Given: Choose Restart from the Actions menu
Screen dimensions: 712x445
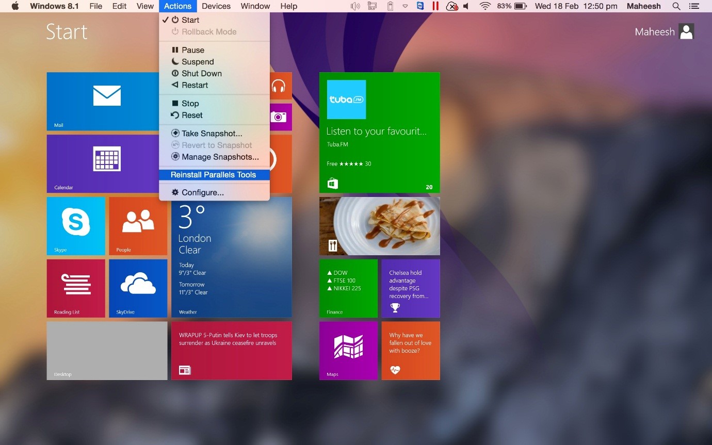Looking at the screenshot, I should [x=214, y=85].
